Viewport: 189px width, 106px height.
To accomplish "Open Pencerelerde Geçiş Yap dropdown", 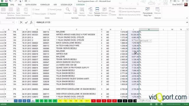I will point(148,12).
